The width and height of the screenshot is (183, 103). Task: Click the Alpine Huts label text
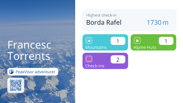coord(145,47)
